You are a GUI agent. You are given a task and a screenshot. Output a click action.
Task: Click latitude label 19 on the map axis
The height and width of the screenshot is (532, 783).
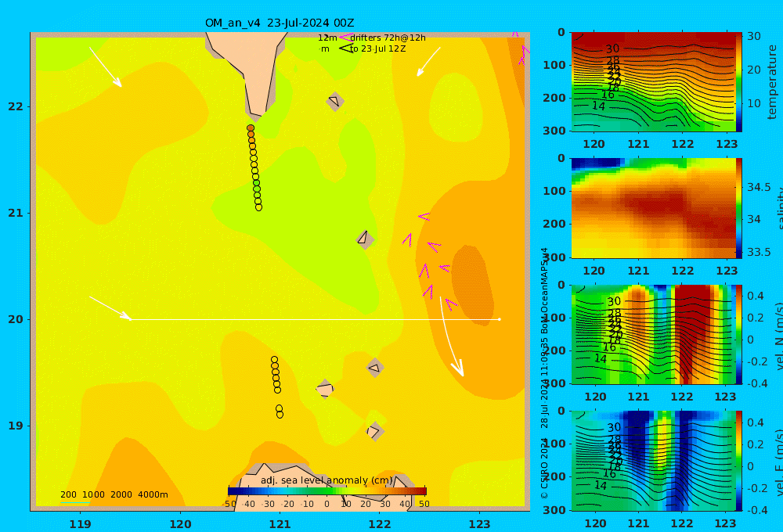[16, 426]
